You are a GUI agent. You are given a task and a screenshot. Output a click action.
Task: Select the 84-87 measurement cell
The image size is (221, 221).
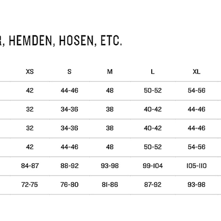30,166
